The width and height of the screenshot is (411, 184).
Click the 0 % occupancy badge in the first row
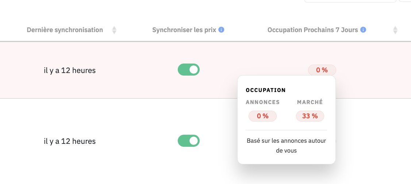coord(322,70)
